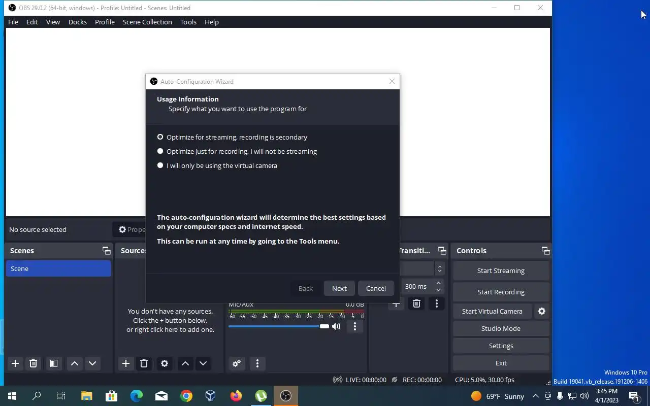Move source down arrow in Sources panel
The height and width of the screenshot is (406, 650).
[203, 363]
